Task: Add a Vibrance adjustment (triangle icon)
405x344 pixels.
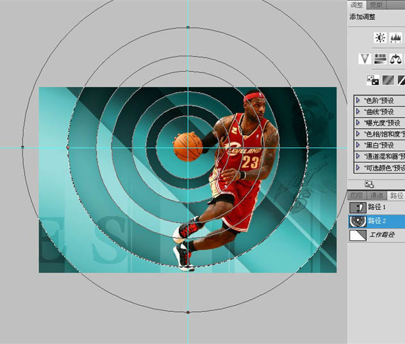Action: pyautogui.click(x=365, y=59)
